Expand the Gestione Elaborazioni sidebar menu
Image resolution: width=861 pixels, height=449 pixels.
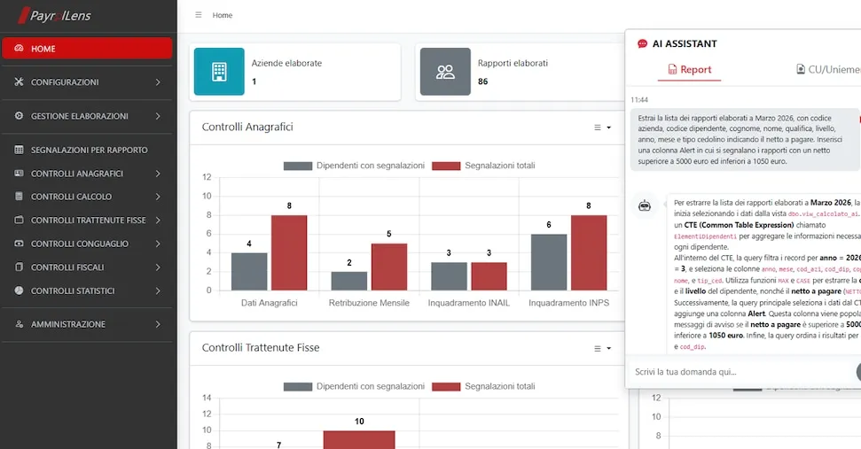click(87, 116)
